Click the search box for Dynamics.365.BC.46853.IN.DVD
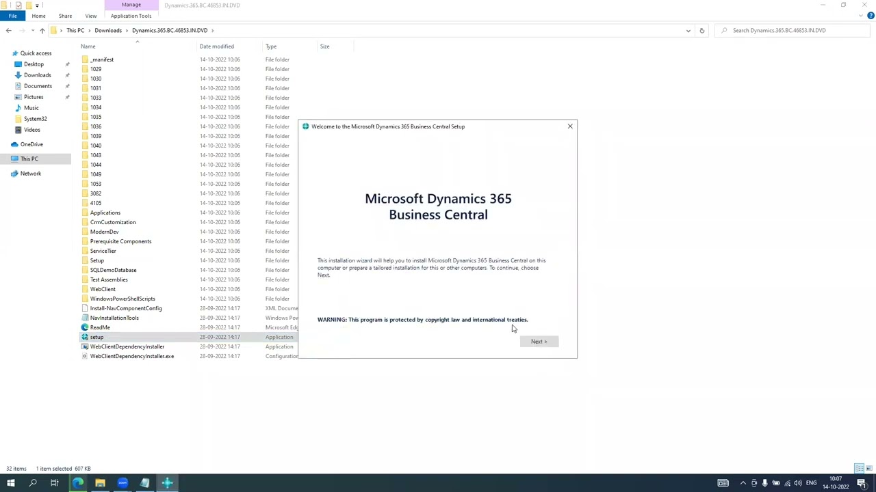This screenshot has width=876, height=492. (x=793, y=30)
